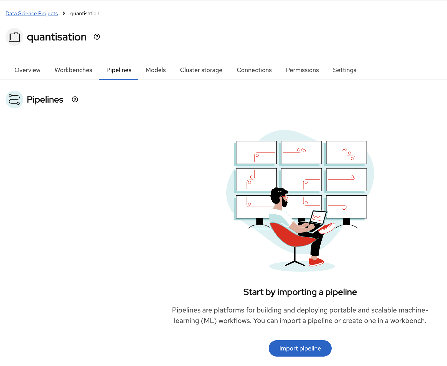
Task: Click the breadcrumb chevron separator
Action: point(64,13)
